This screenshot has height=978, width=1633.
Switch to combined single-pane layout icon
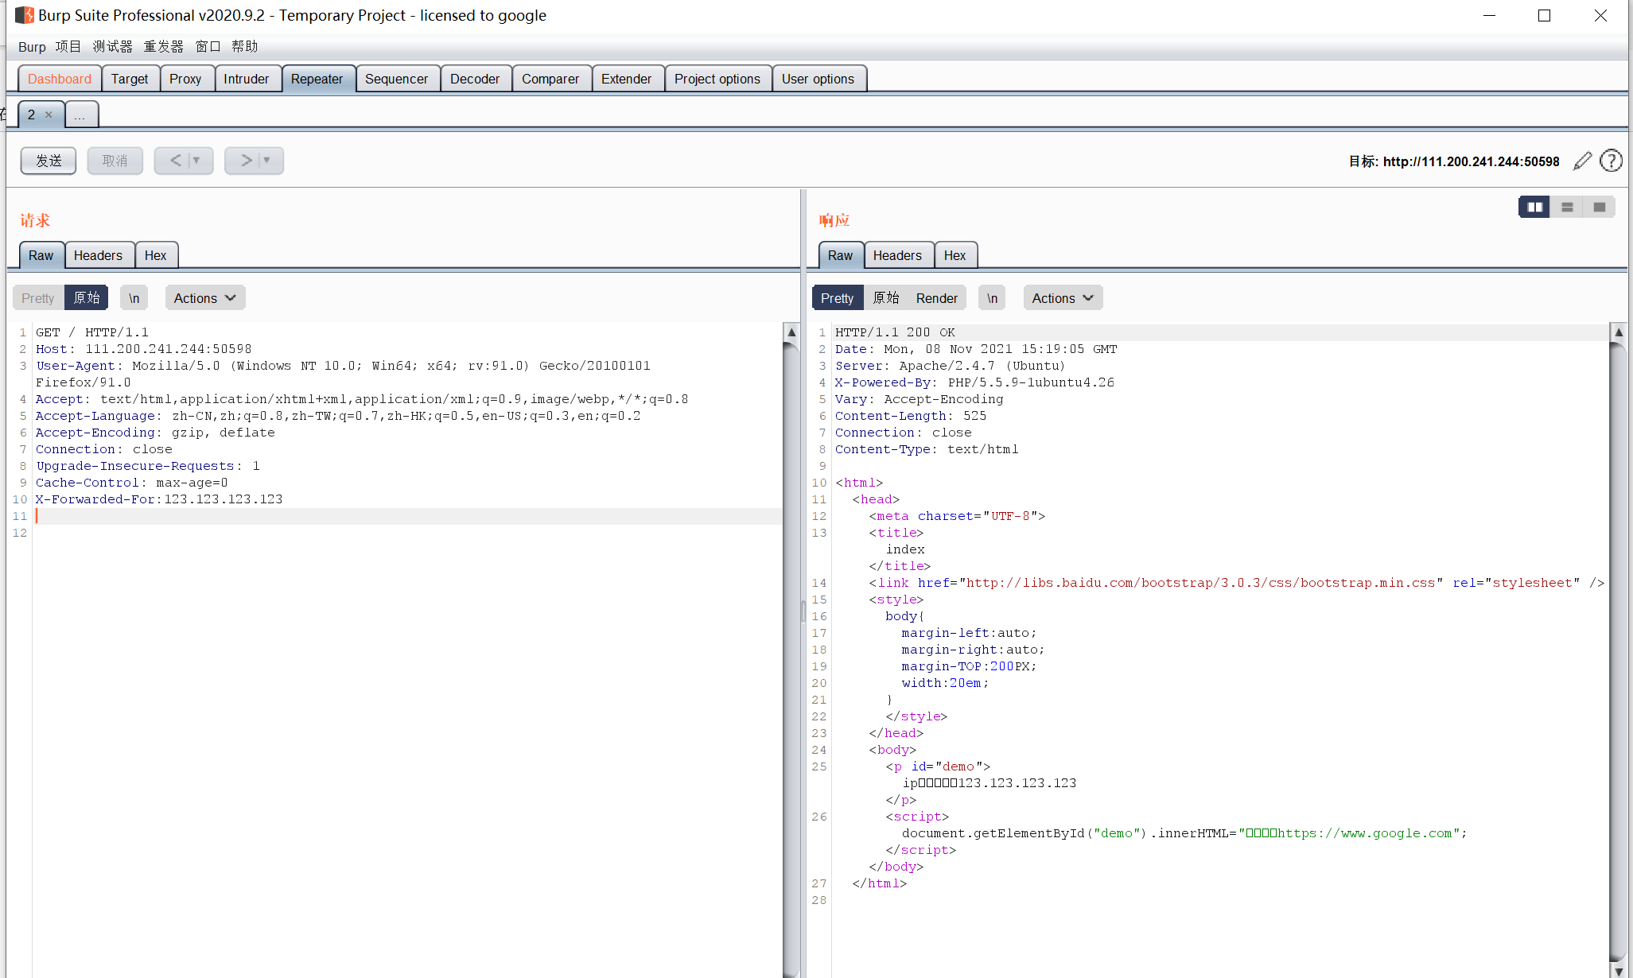click(1599, 207)
